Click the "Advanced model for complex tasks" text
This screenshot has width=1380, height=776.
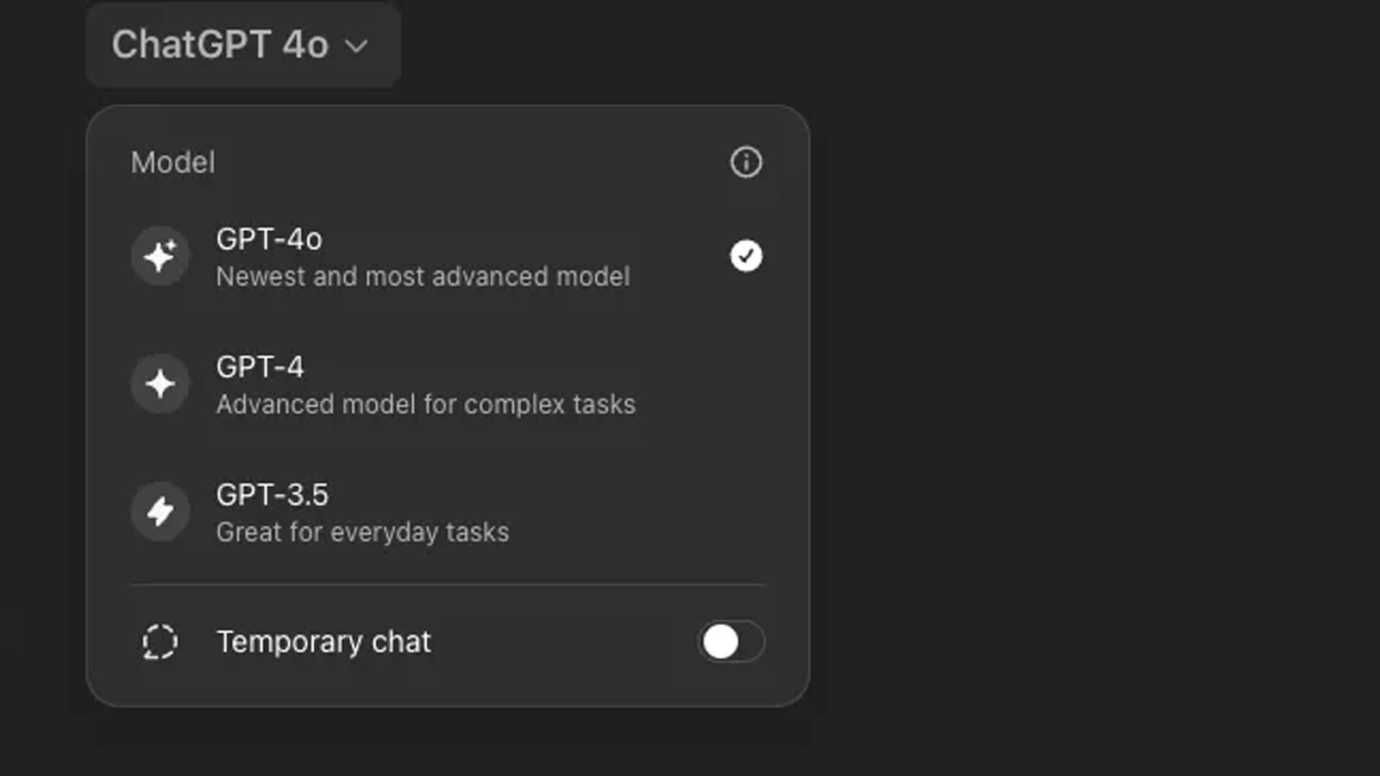(x=426, y=404)
